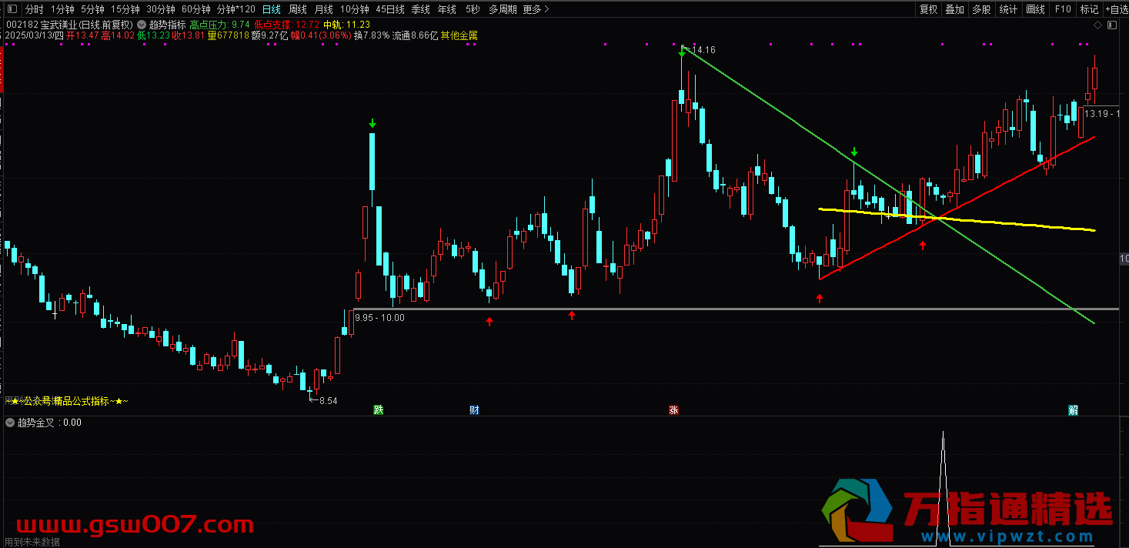Expand the 趋势金叉 sub-indicator dropdown

coord(10,423)
